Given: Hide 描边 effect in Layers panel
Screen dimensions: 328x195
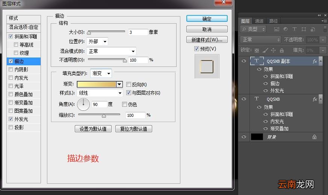Looking at the screenshot, I should 266,83.
